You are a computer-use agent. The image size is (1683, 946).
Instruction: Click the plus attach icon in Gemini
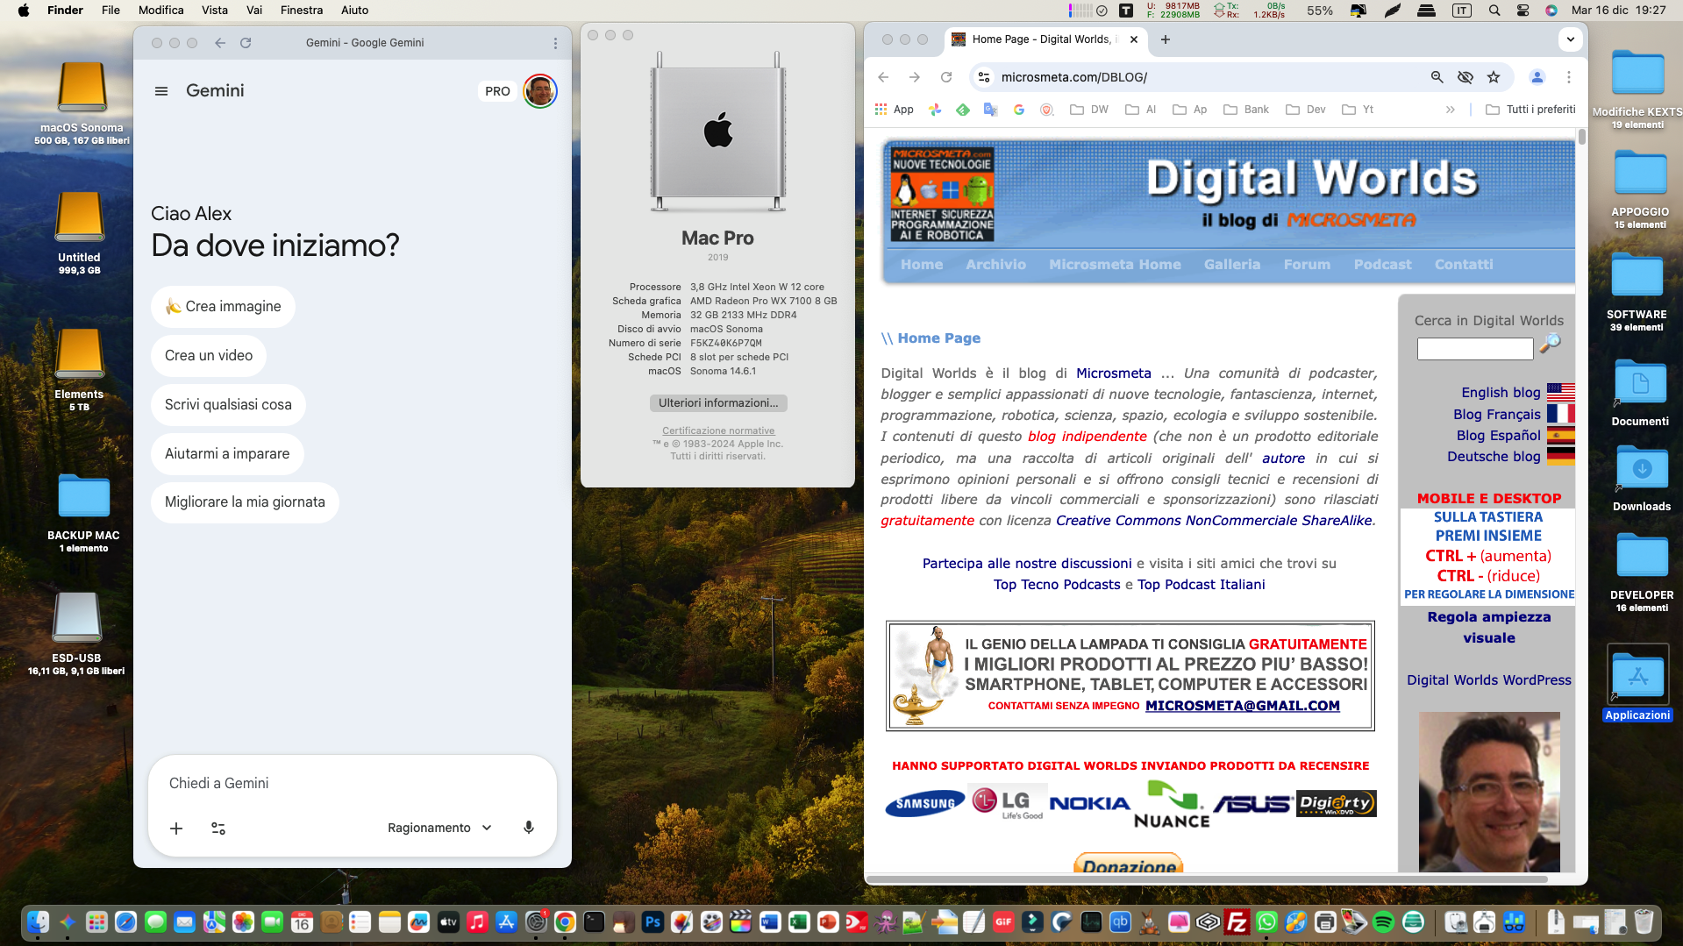(176, 829)
